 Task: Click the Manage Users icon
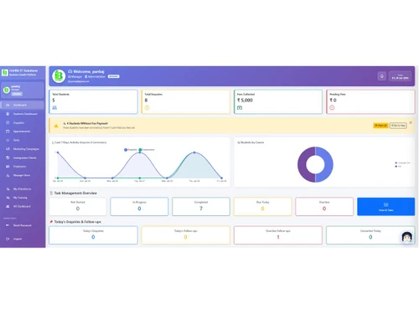pyautogui.click(x=8, y=175)
